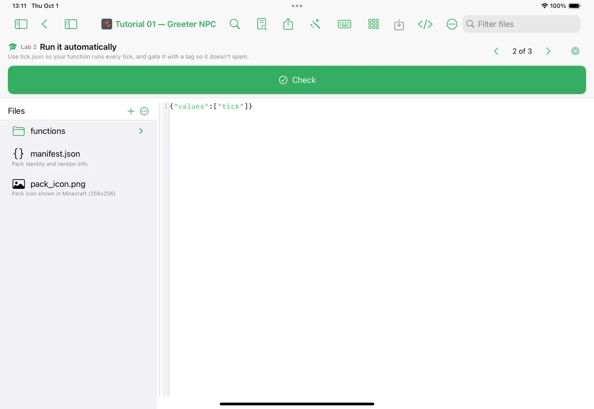Image resolution: width=594 pixels, height=409 pixels.
Task: Toggle the file pane layout icon
Action: [71, 24]
